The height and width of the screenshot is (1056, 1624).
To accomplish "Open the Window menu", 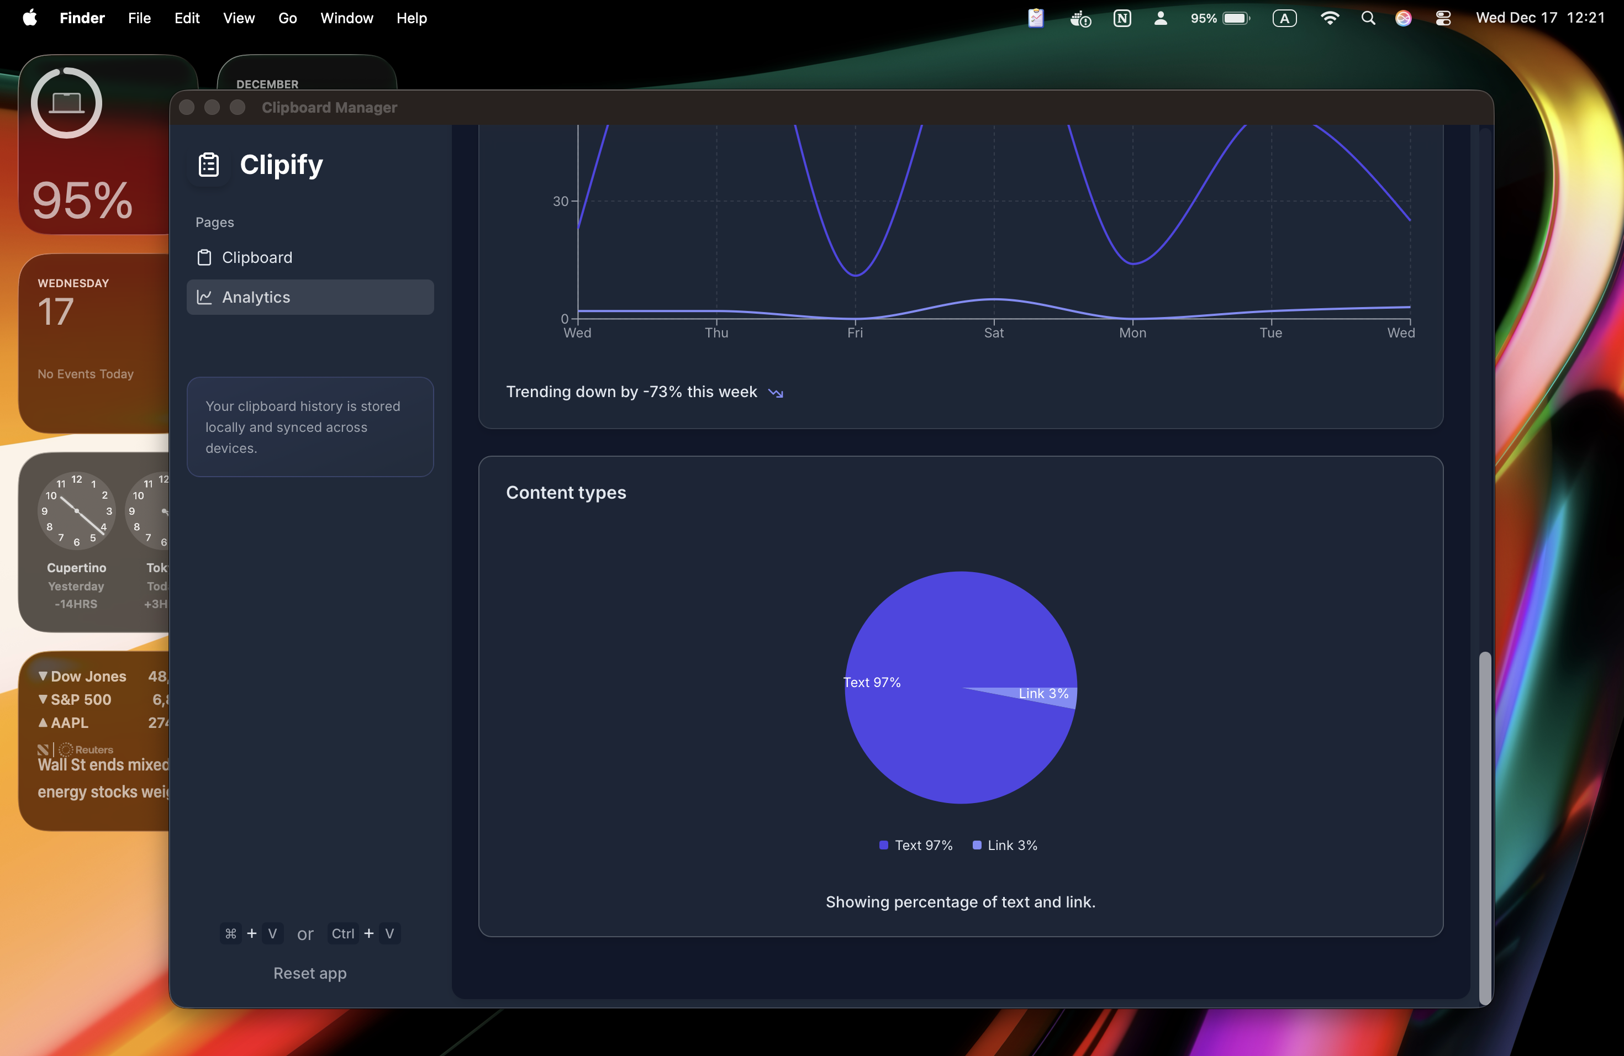I will pos(346,18).
